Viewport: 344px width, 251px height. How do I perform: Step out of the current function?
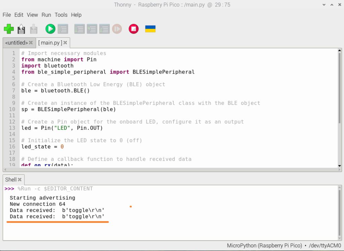[104, 29]
